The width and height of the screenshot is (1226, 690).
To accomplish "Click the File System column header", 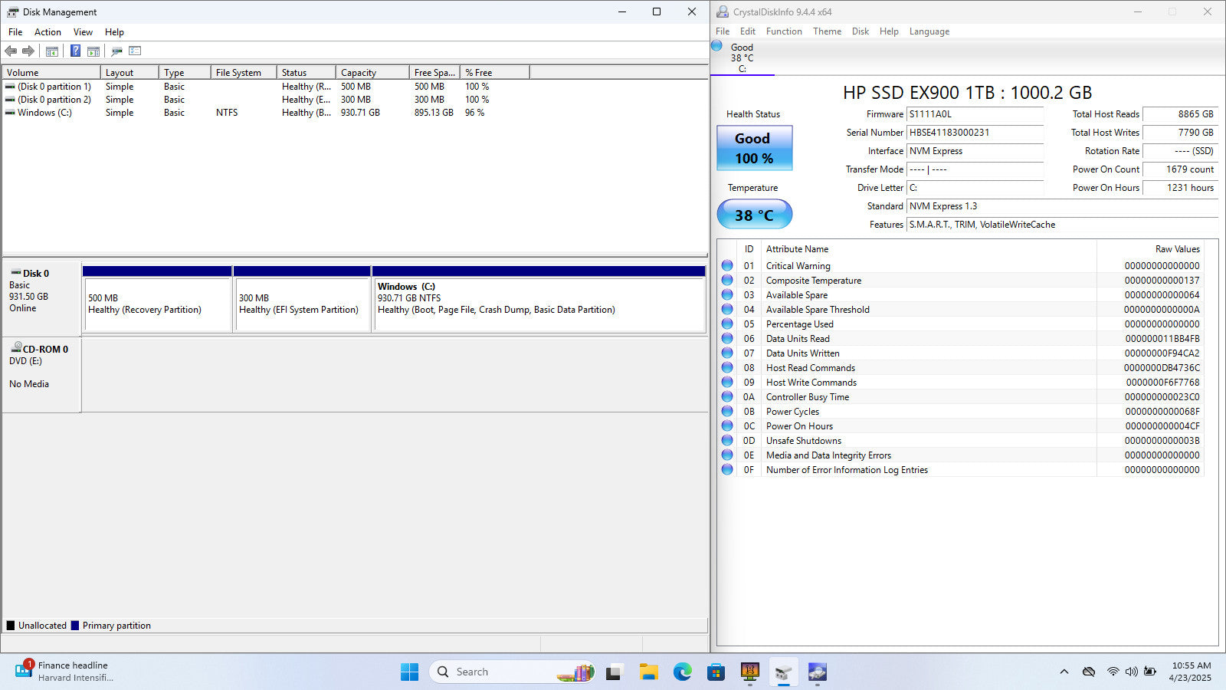I will [244, 72].
